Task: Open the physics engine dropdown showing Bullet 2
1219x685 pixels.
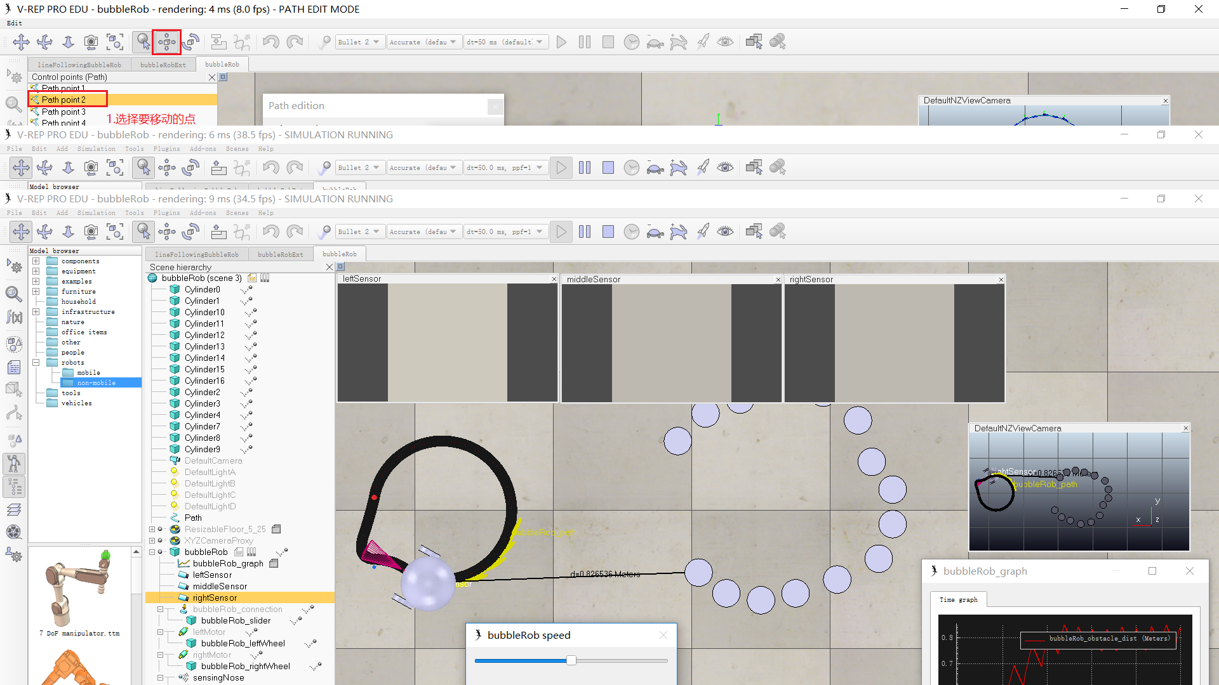Action: coord(359,232)
